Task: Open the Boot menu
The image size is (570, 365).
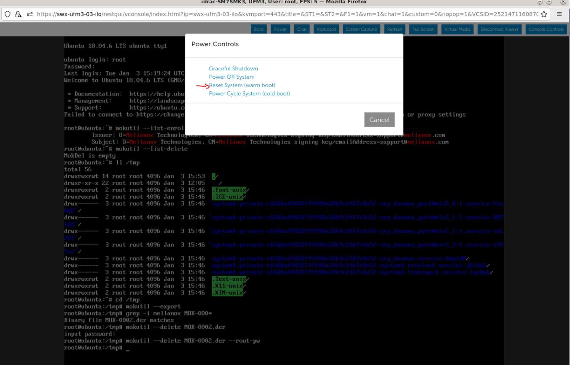Action: 258,29
